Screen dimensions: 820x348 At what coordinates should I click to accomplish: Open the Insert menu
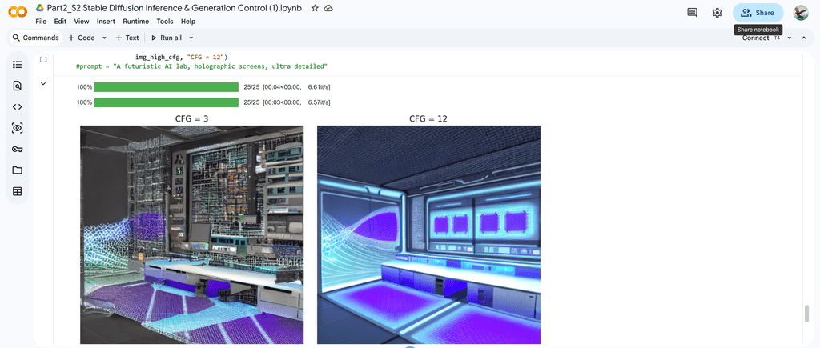tap(106, 22)
